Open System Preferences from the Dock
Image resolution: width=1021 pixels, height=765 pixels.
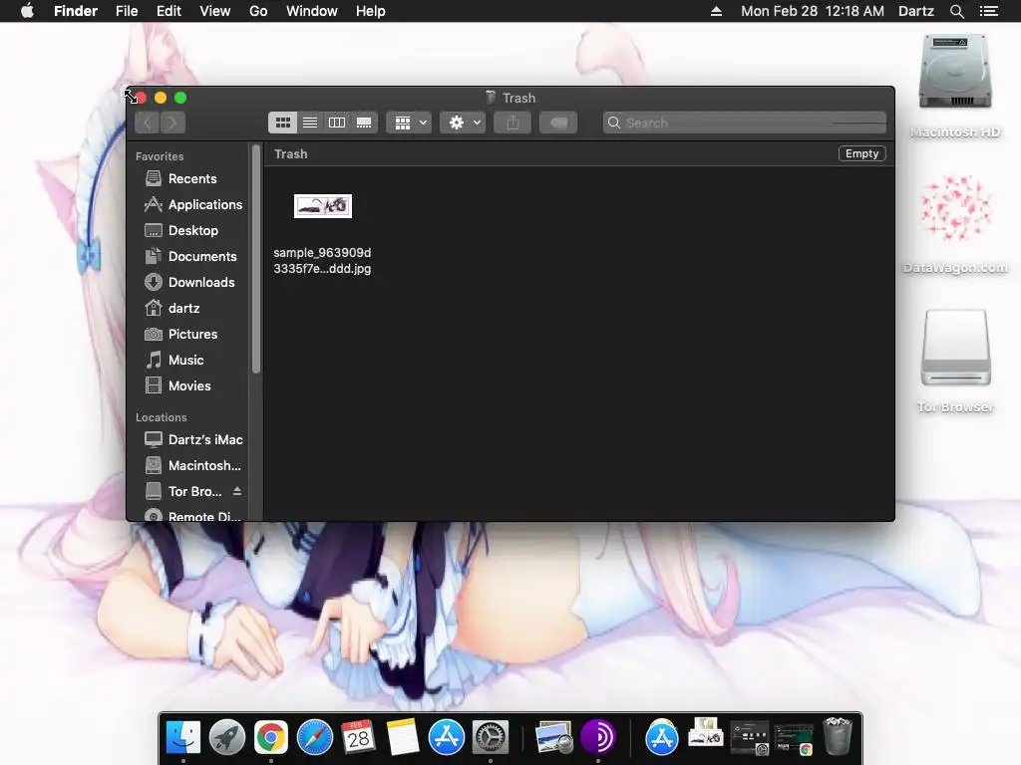[x=491, y=737]
